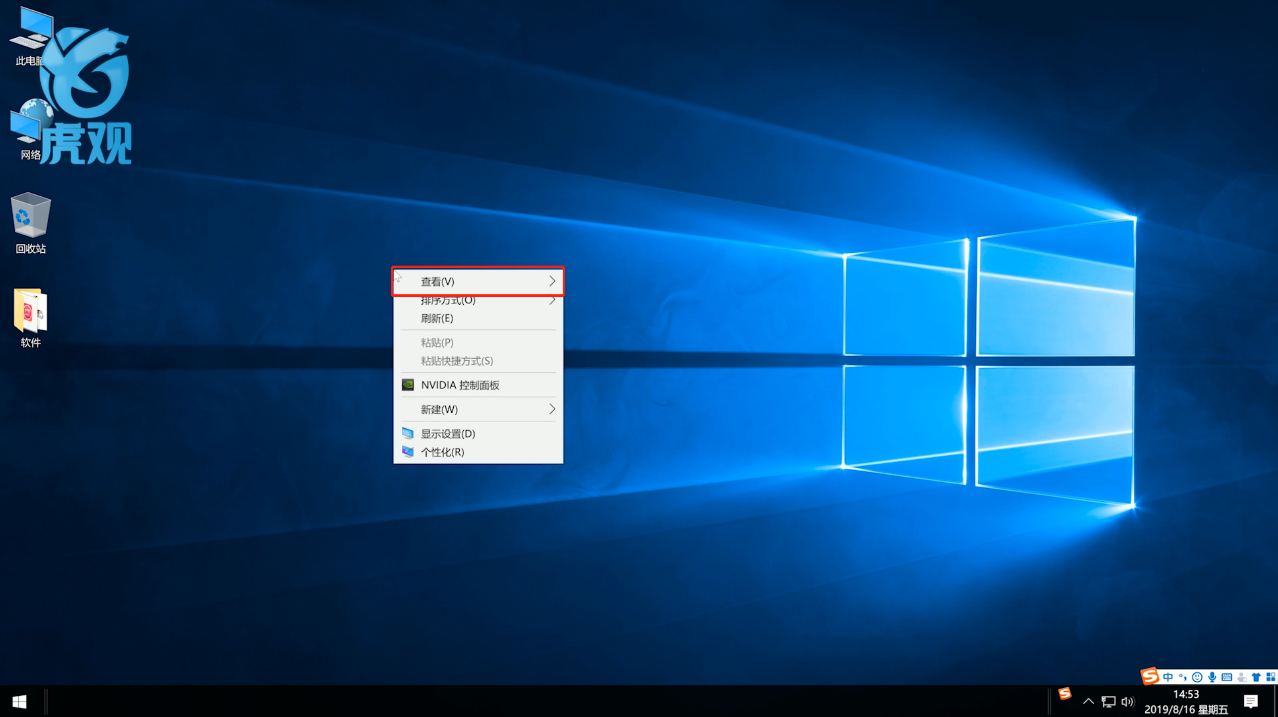The image size is (1278, 717).
Task: Open 显示设置(D) from context menu
Action: [x=478, y=434]
